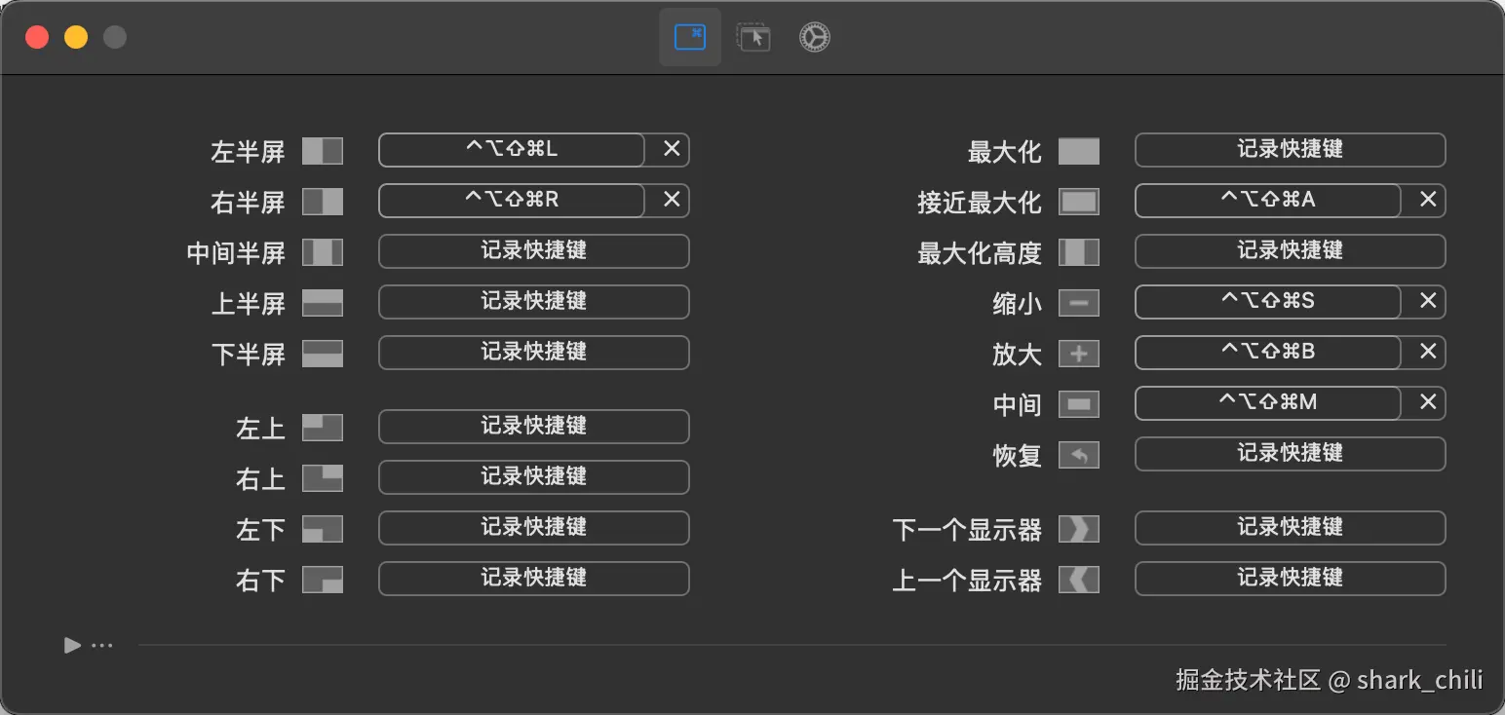Clear the 左半屏 shortcut with X

pyautogui.click(x=672, y=149)
